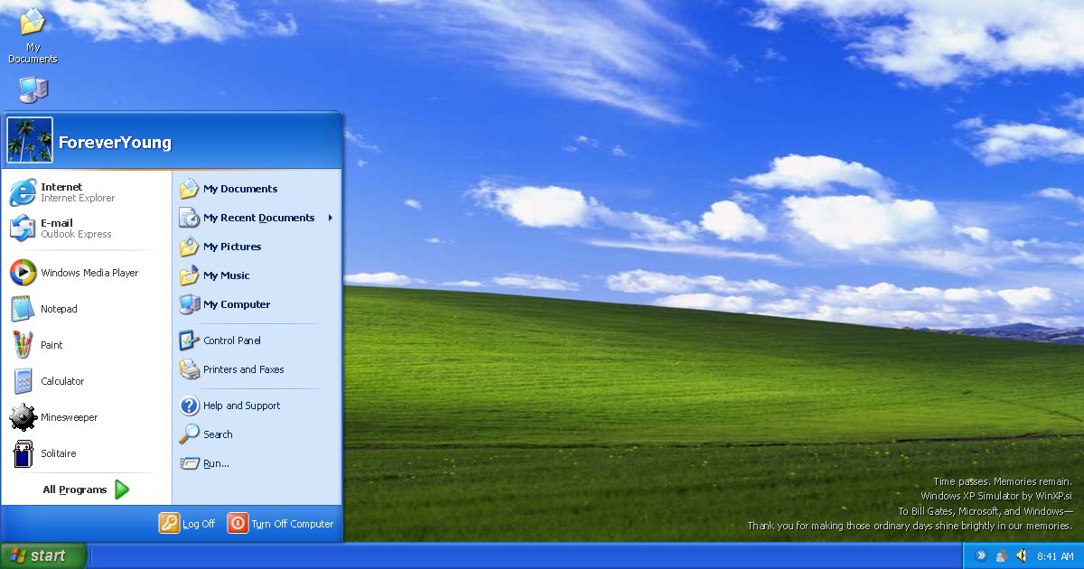Expand the My Recent Documents submenu
This screenshot has width=1084, height=569.
click(257, 218)
